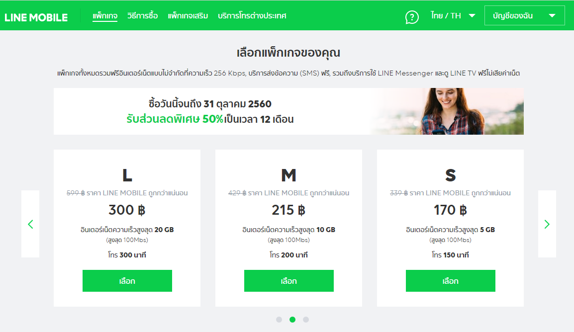Click the LINE MOBILE logo
The width and height of the screenshot is (574, 332).
click(36, 17)
